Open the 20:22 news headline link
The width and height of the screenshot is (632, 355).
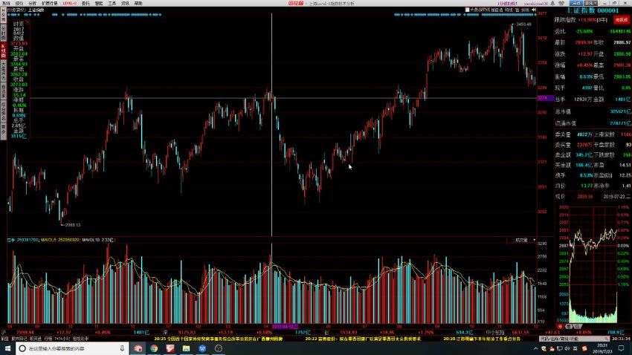363,339
